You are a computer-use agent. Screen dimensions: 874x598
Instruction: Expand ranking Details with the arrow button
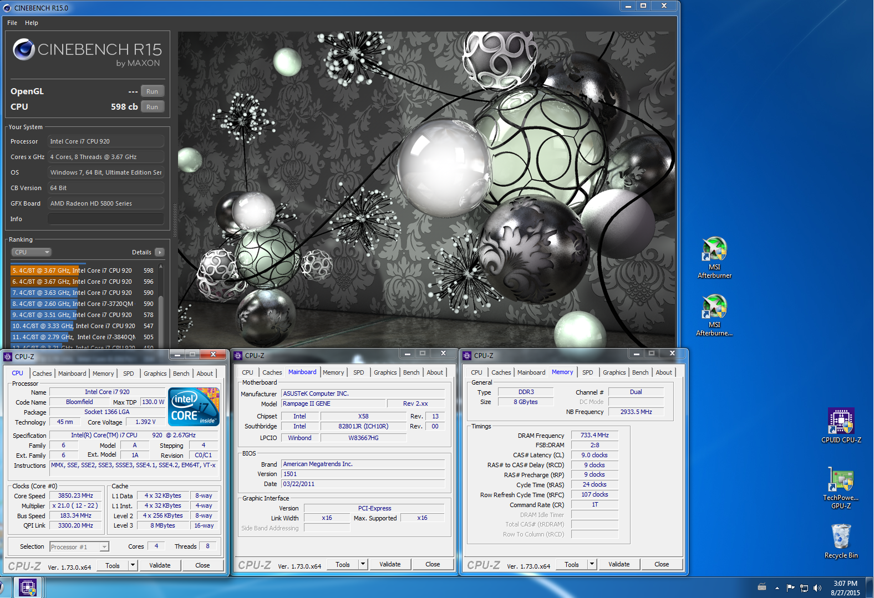(160, 252)
